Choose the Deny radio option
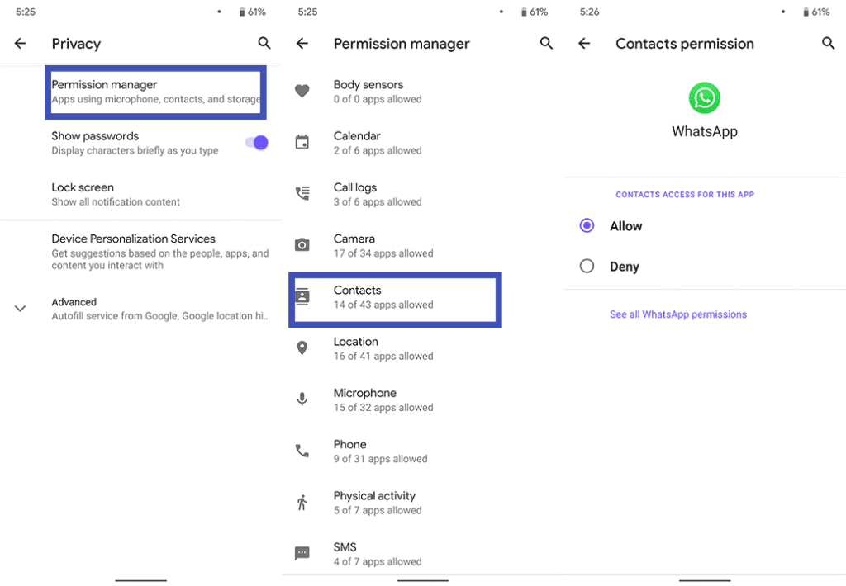The image size is (846, 586). point(587,266)
